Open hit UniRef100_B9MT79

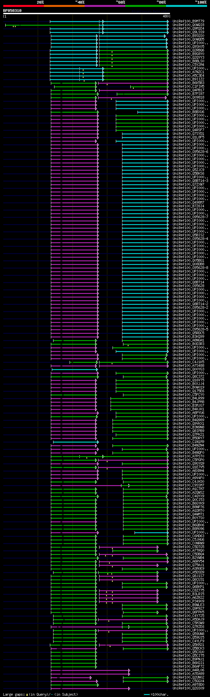188,21
